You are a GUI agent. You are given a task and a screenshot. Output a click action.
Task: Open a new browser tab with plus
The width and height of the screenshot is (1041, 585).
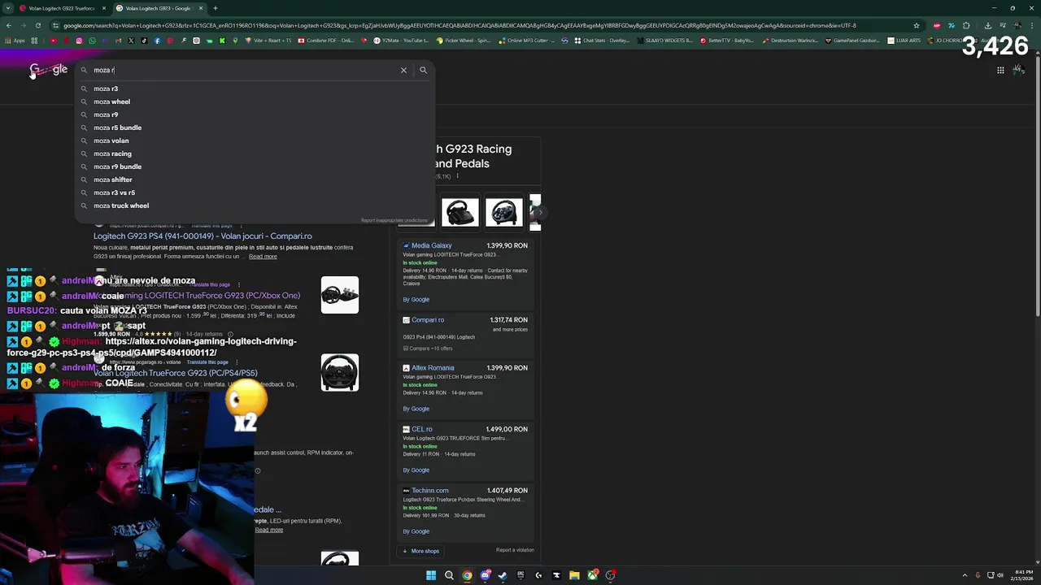[x=215, y=8]
